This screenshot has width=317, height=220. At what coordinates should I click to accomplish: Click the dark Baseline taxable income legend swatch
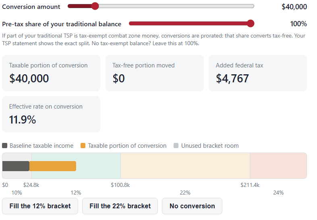[x=5, y=145]
